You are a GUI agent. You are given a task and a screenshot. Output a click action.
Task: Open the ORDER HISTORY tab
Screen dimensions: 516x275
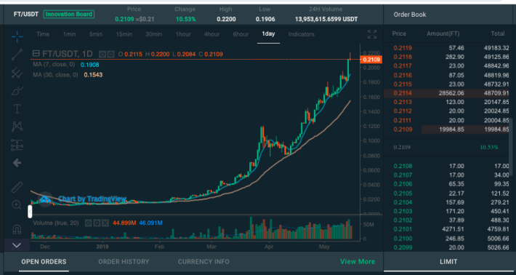tap(124, 262)
